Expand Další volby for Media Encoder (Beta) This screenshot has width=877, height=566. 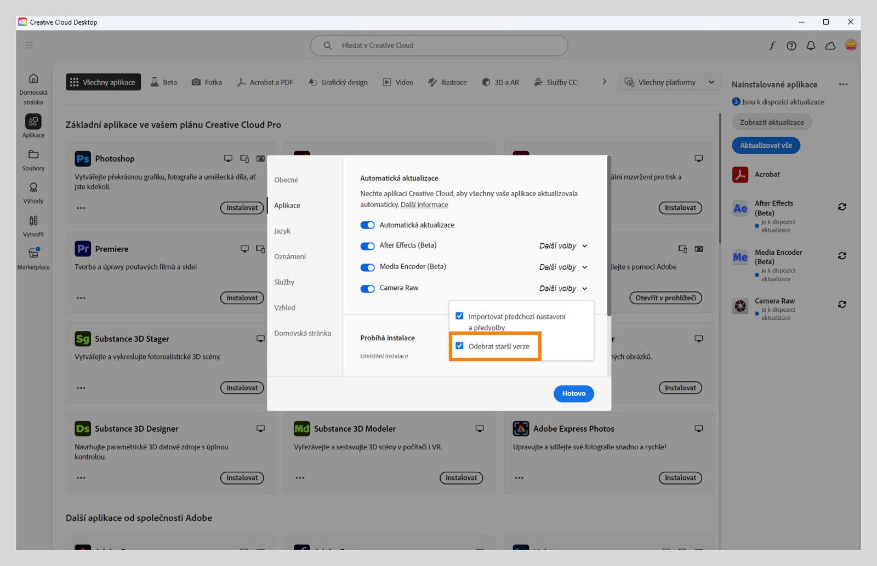point(563,267)
